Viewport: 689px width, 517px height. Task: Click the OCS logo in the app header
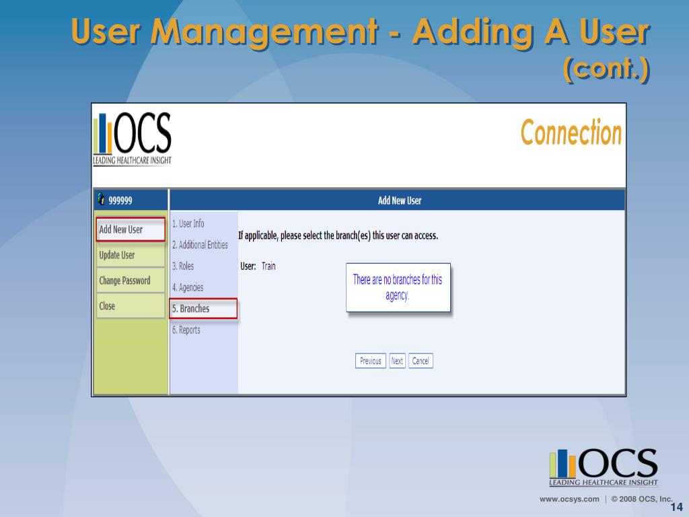click(x=133, y=139)
